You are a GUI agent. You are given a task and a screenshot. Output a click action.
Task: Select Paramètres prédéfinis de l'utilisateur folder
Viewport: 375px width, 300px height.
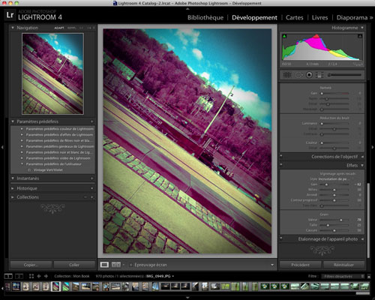tap(54, 164)
